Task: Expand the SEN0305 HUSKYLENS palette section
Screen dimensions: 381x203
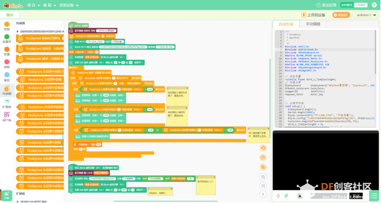Action: pos(18,32)
